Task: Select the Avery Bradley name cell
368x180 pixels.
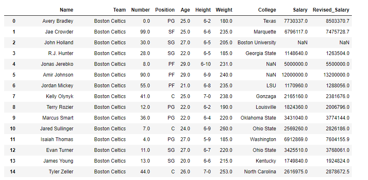Action: pyautogui.click(x=58, y=21)
